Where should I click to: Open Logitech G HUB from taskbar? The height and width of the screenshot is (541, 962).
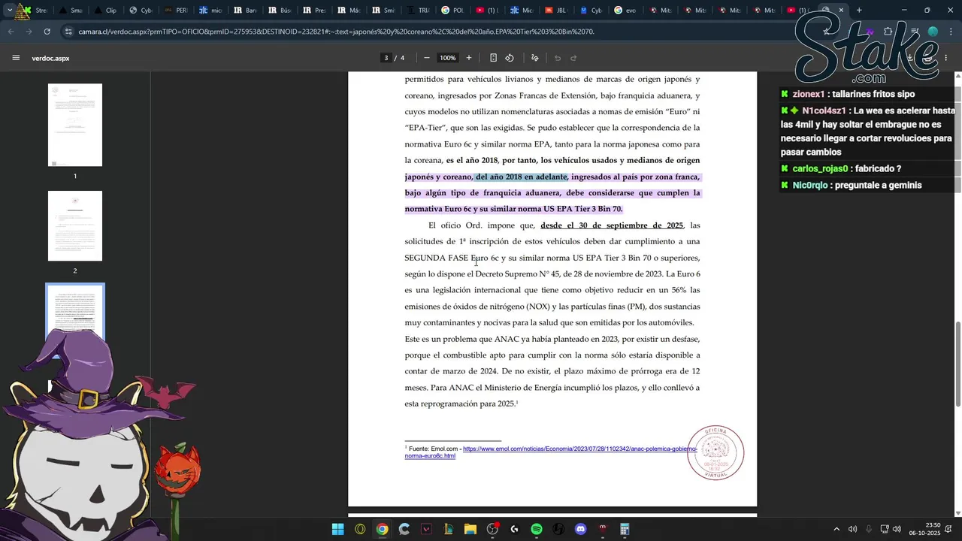514,529
